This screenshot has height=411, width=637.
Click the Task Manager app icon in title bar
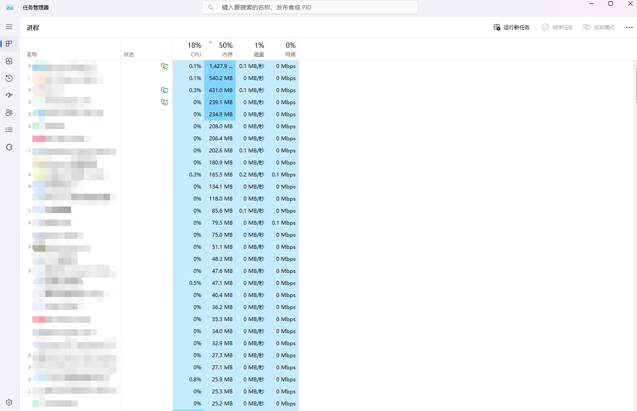10,7
